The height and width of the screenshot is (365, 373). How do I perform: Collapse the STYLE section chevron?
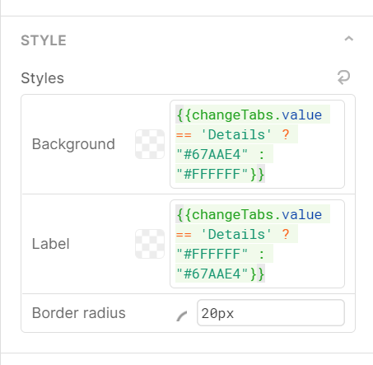(348, 39)
